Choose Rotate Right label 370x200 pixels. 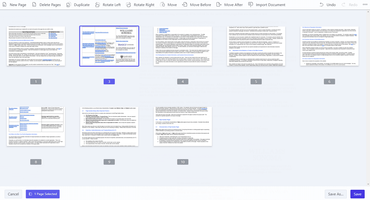[144, 5]
